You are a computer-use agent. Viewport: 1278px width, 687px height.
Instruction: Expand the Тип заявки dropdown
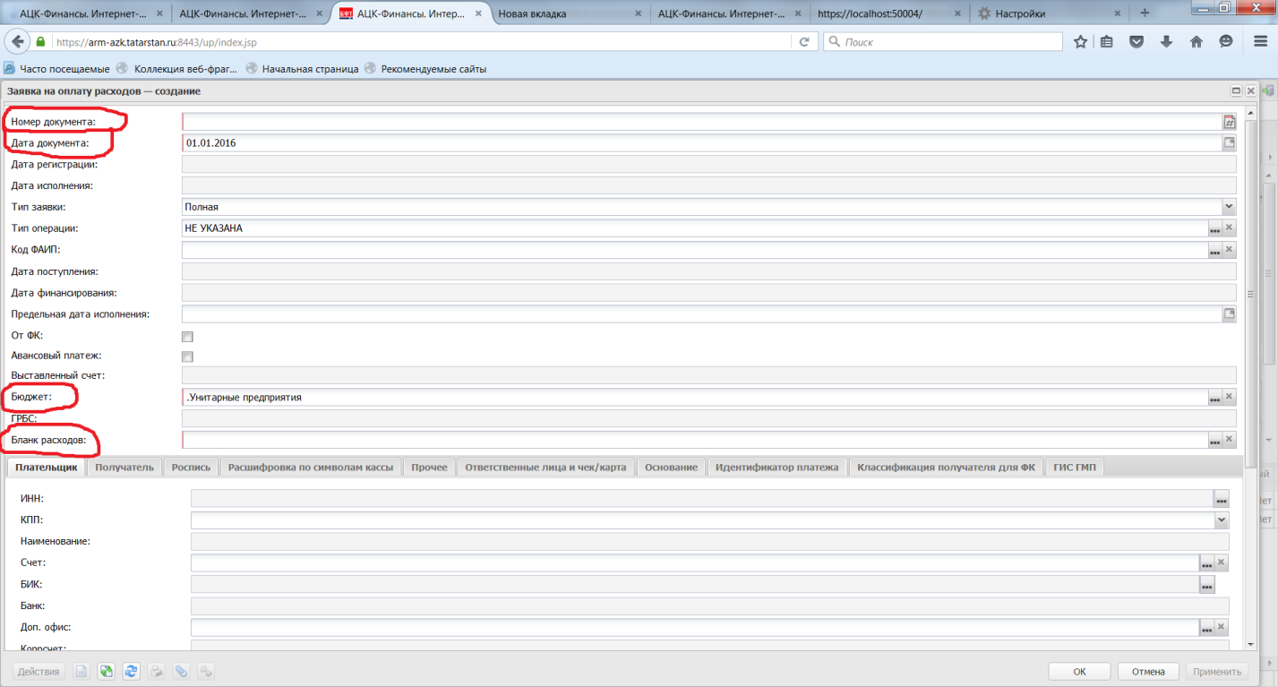[x=1229, y=207]
